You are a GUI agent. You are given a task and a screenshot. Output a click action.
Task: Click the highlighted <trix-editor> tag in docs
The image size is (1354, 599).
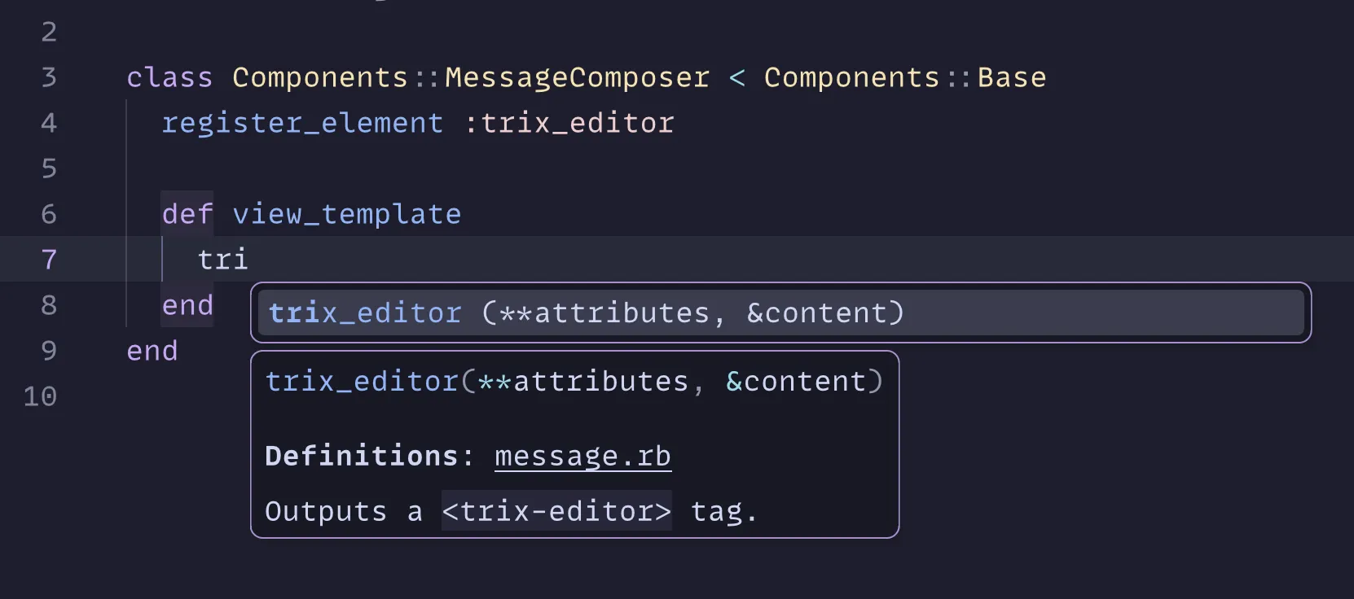pos(556,511)
